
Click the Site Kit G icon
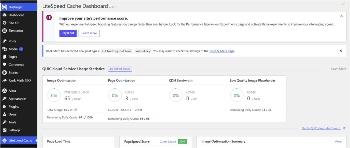(x=4, y=23)
